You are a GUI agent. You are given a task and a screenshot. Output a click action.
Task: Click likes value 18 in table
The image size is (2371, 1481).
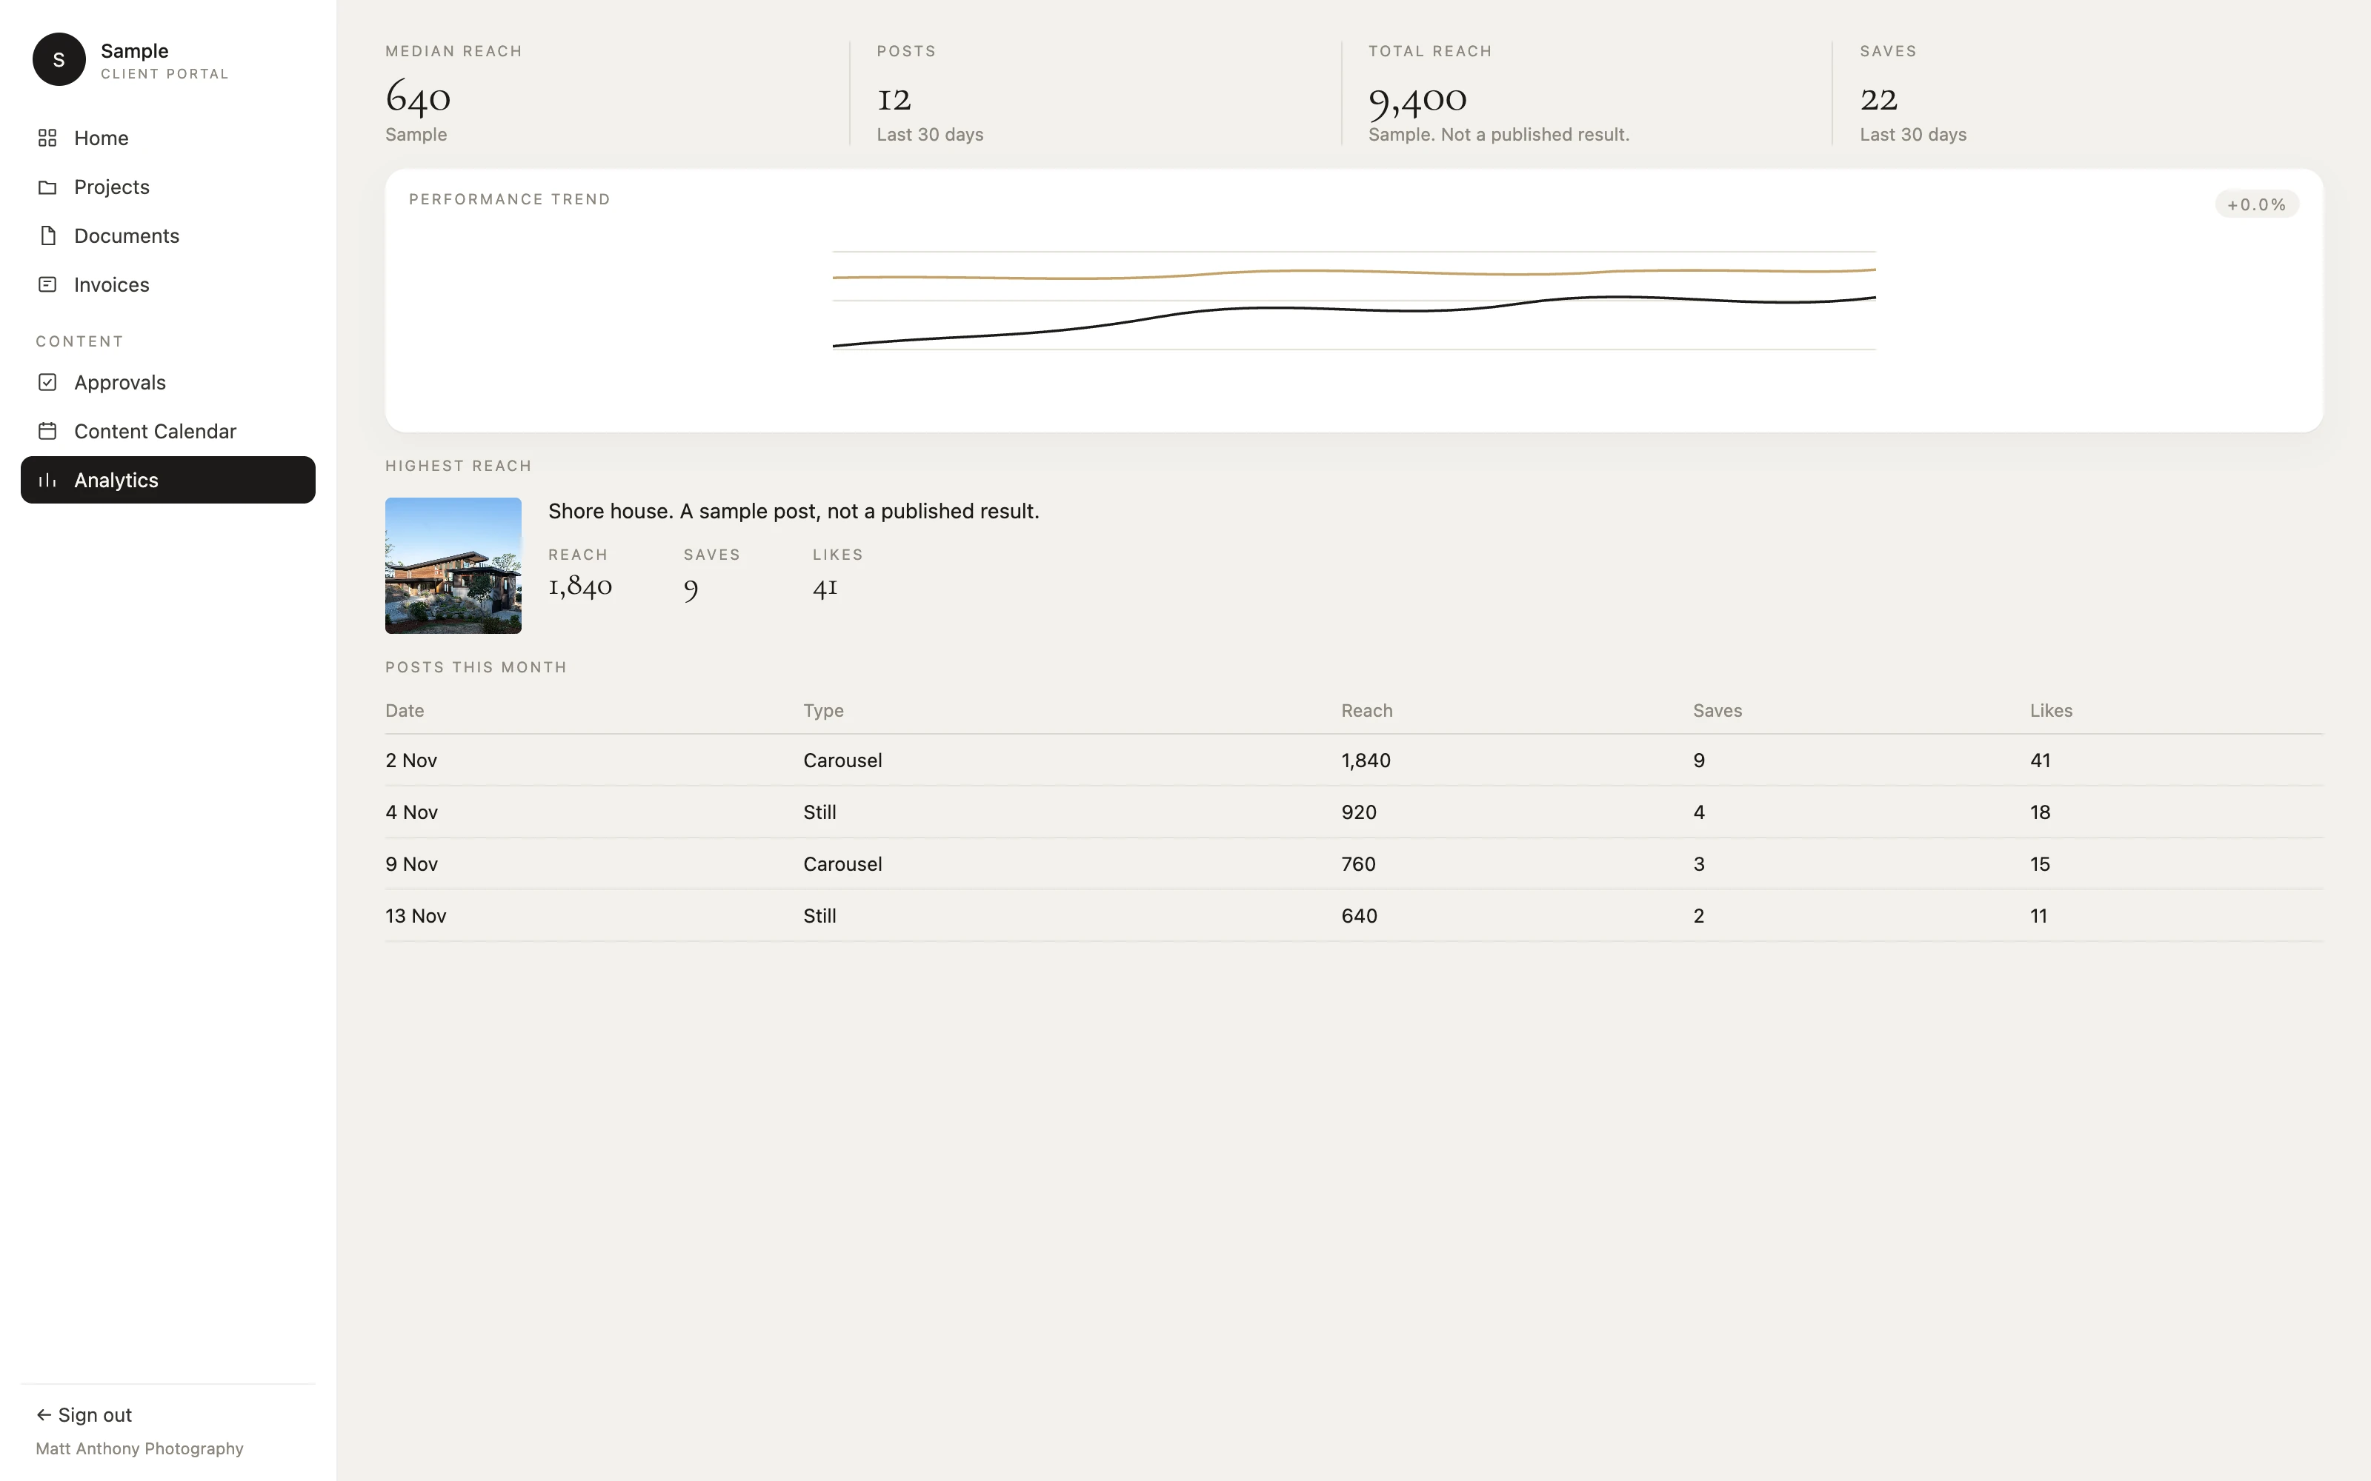[x=2040, y=813]
